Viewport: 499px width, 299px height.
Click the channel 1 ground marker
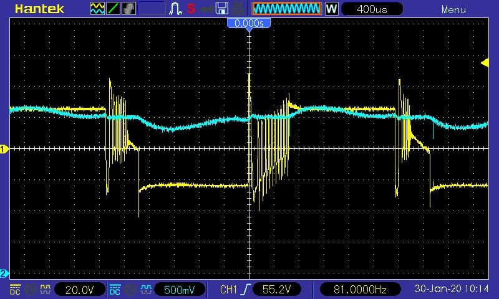[4, 149]
